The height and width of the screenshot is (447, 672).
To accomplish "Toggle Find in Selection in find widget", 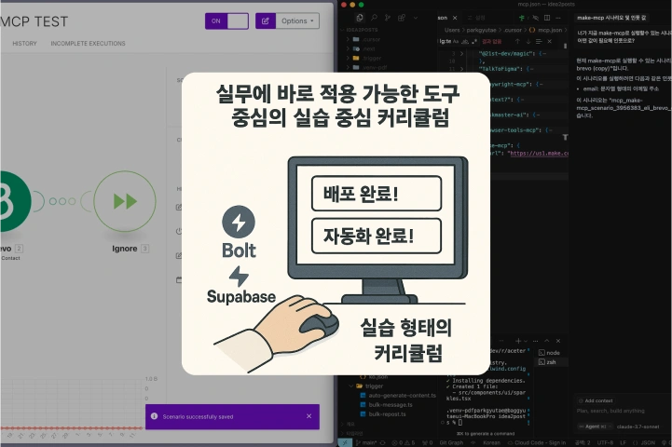I will click(x=539, y=42).
